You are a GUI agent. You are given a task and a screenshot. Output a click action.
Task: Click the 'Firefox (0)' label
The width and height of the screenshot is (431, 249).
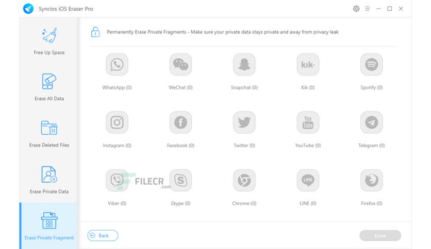click(x=371, y=203)
